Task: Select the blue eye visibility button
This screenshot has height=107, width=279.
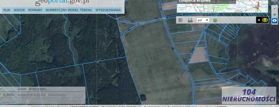Action: click(x=275, y=21)
